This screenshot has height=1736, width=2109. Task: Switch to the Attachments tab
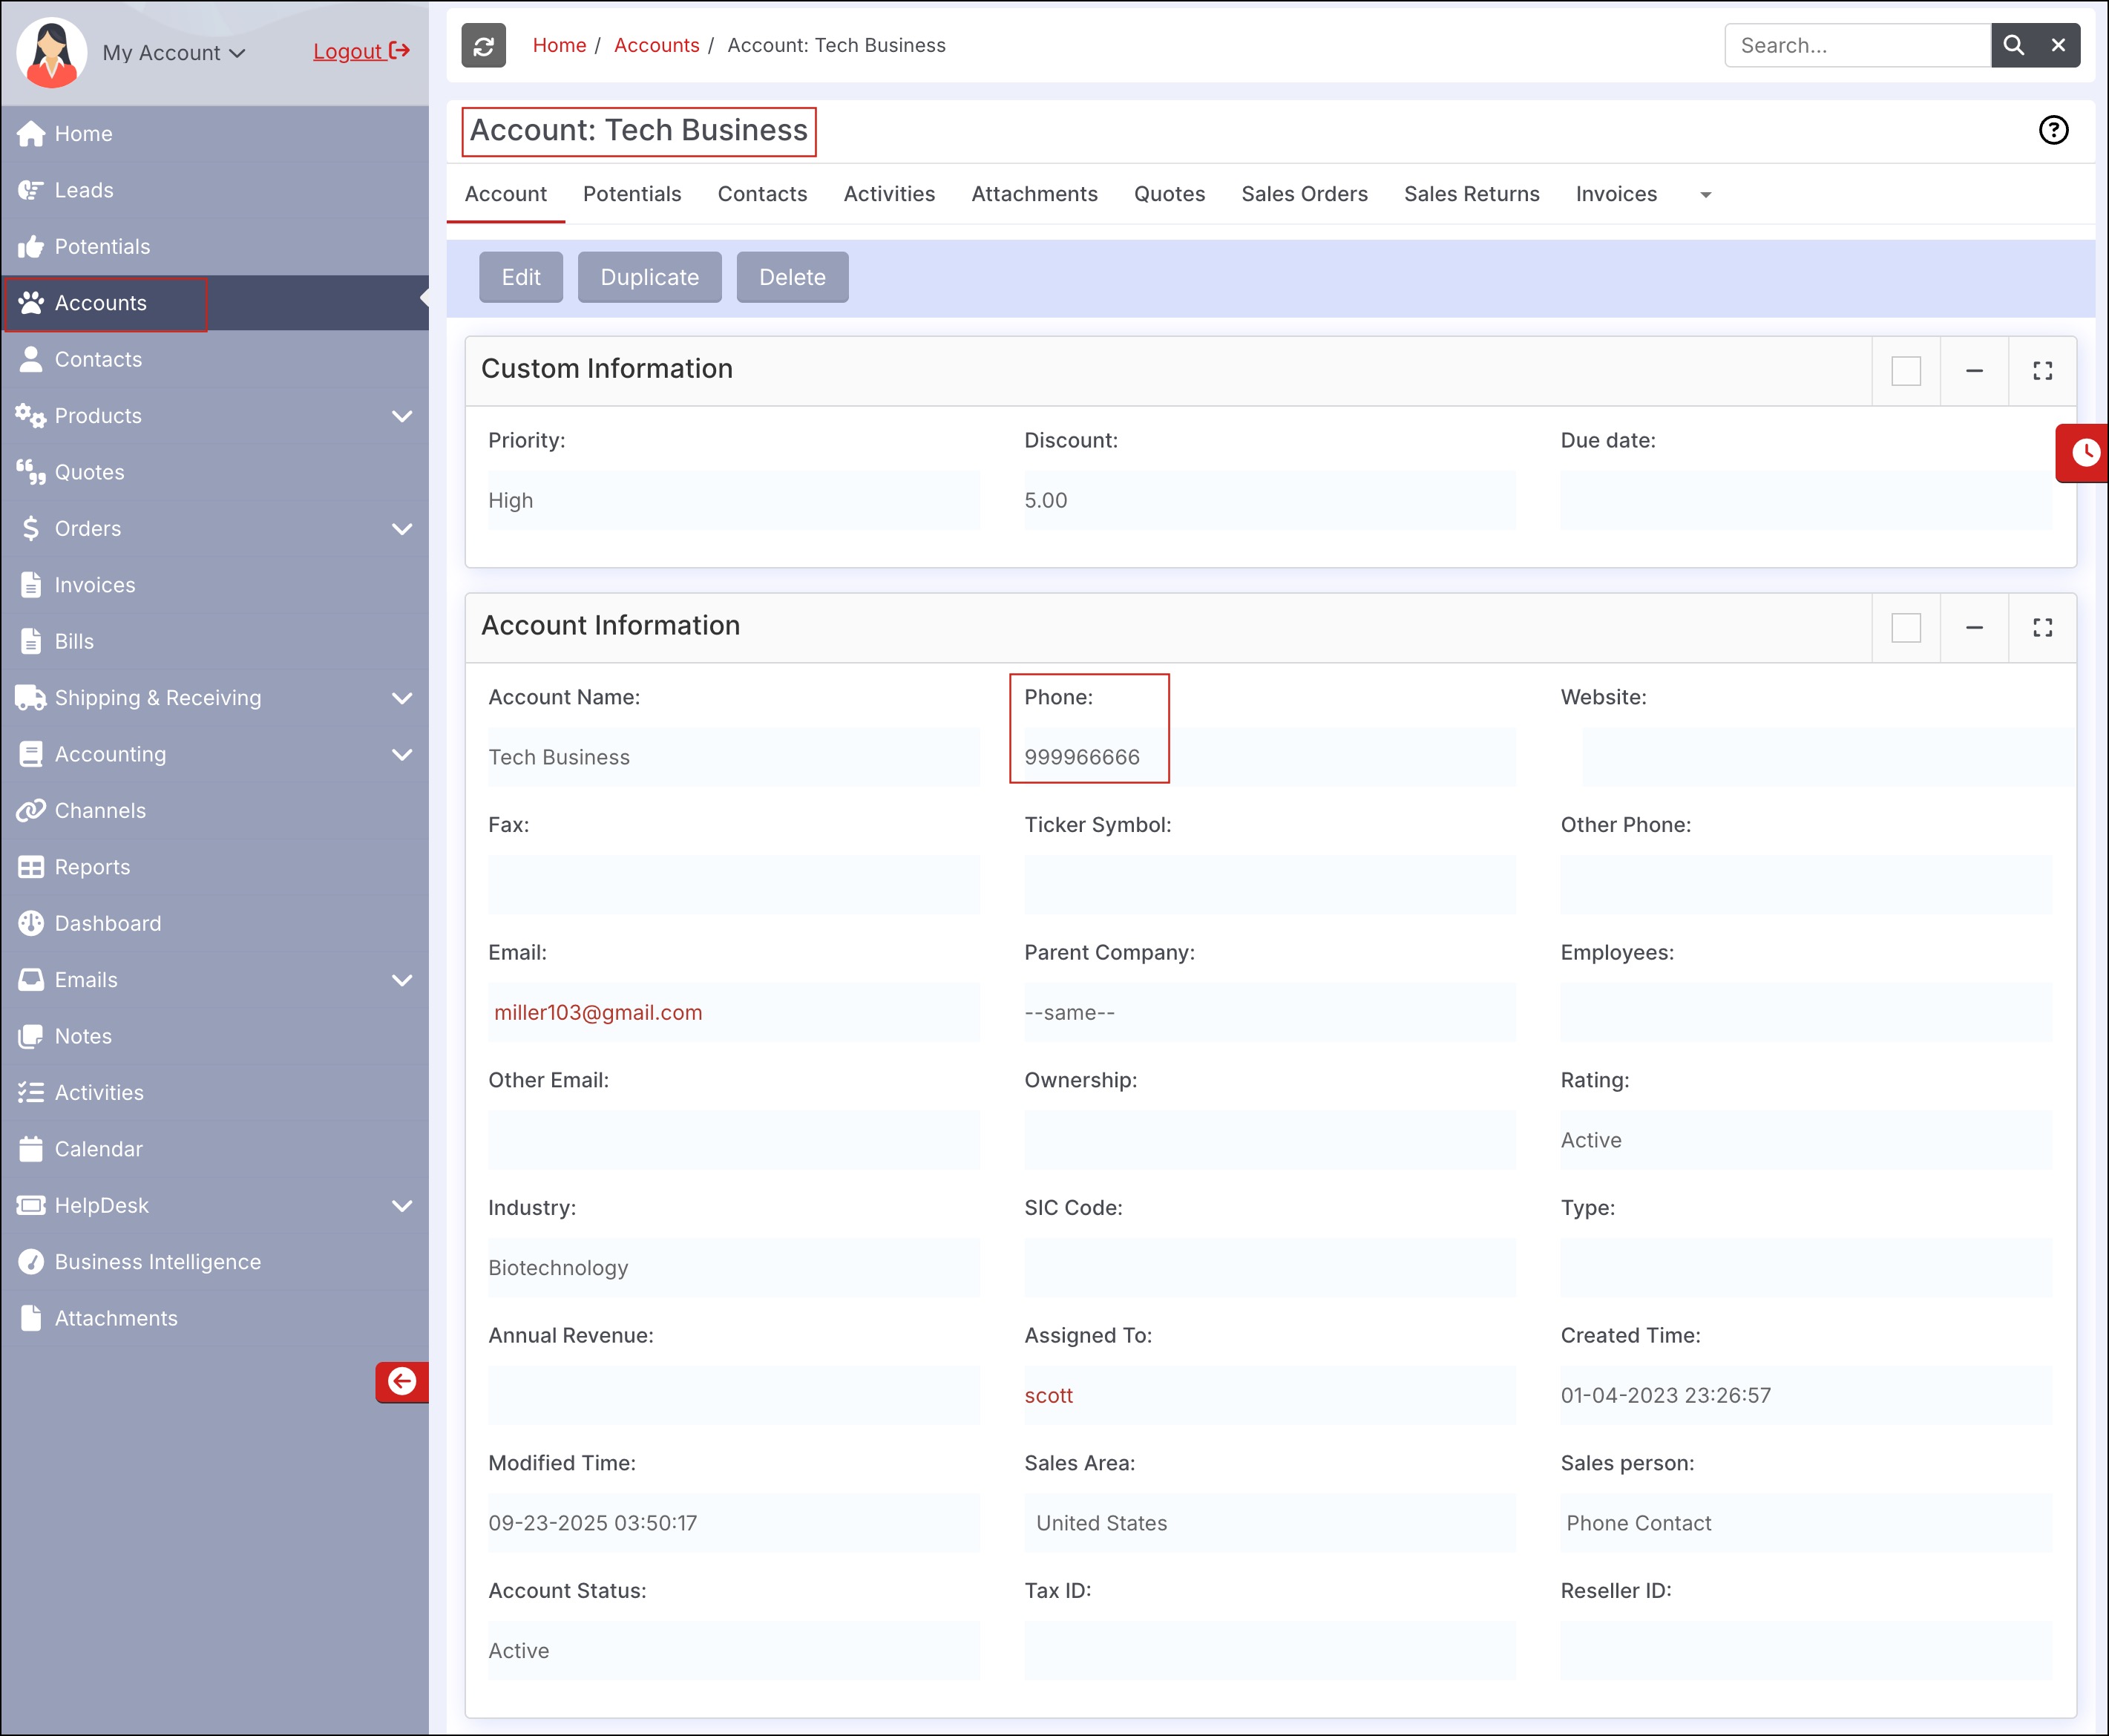pyautogui.click(x=1034, y=194)
